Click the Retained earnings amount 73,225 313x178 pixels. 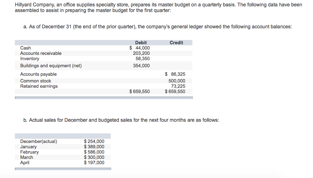coord(178,86)
